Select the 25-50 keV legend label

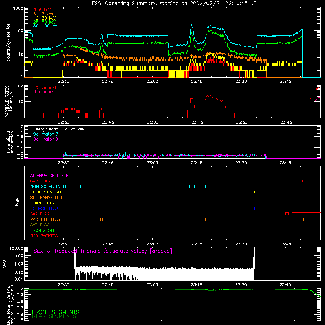click(x=45, y=22)
